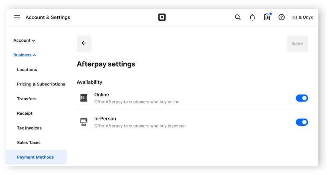
Task: Open the hamburger navigation menu
Action: click(x=17, y=17)
